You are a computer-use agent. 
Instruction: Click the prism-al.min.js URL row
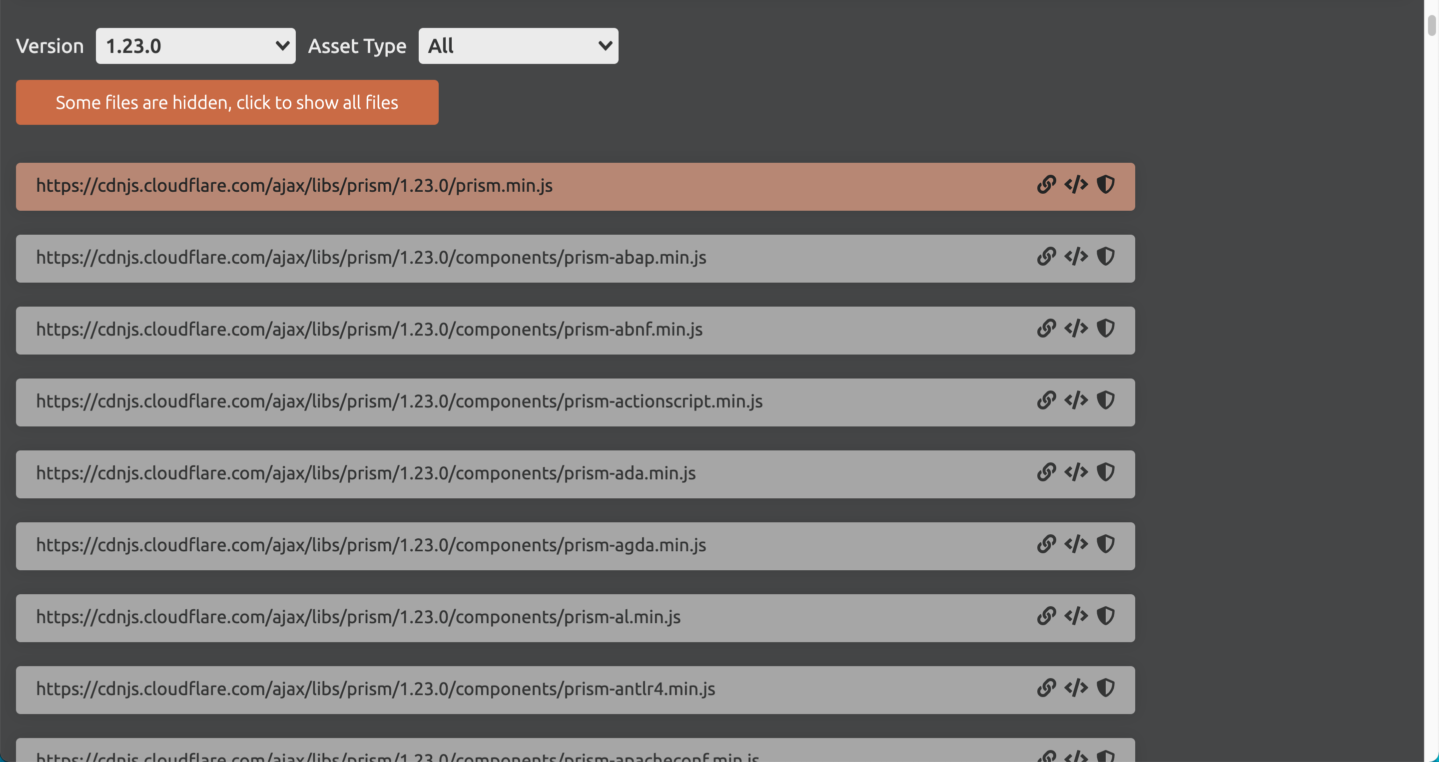(358, 617)
